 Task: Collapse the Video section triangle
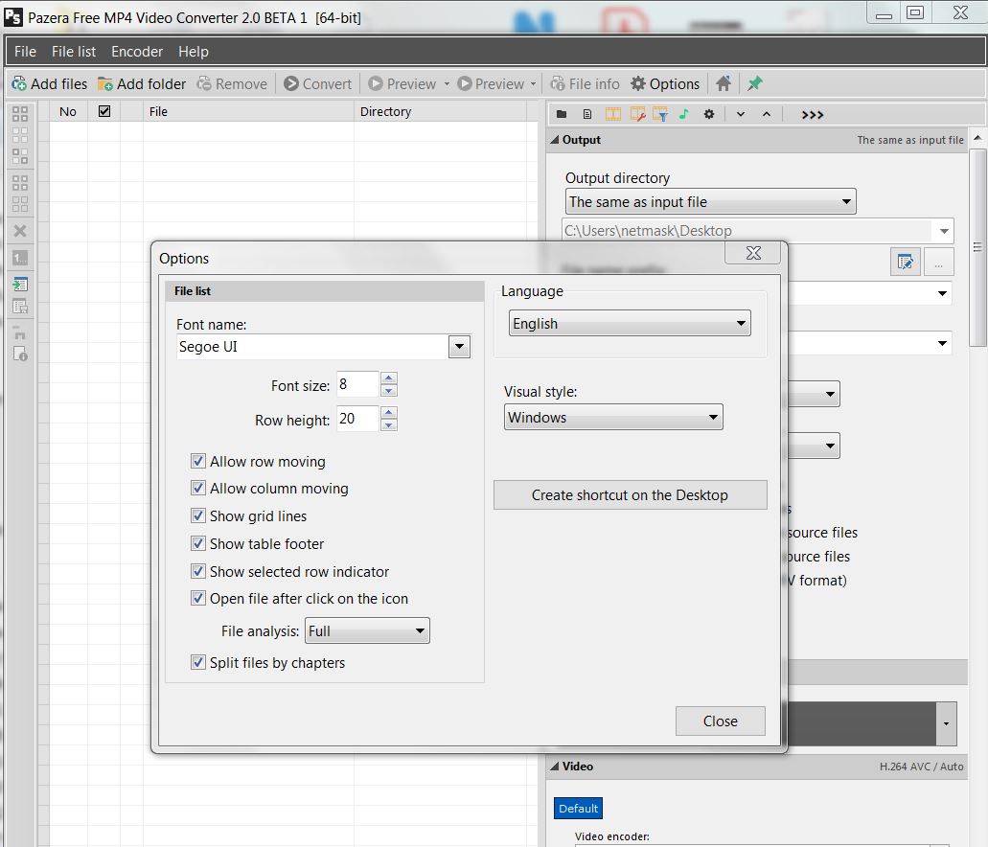[555, 767]
